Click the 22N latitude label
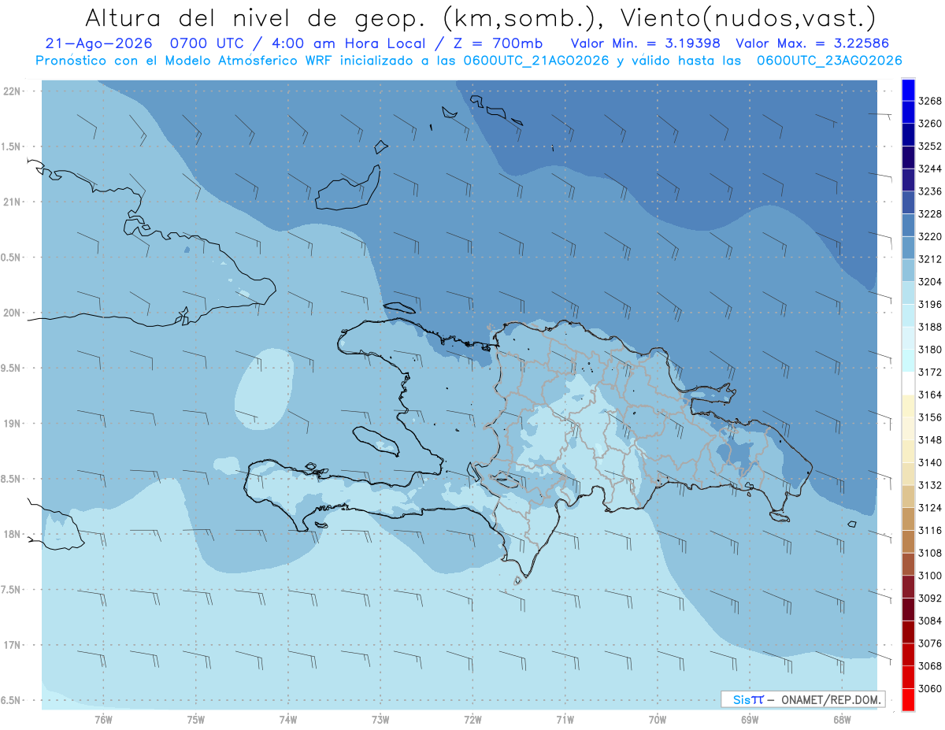945x730 pixels. point(12,91)
